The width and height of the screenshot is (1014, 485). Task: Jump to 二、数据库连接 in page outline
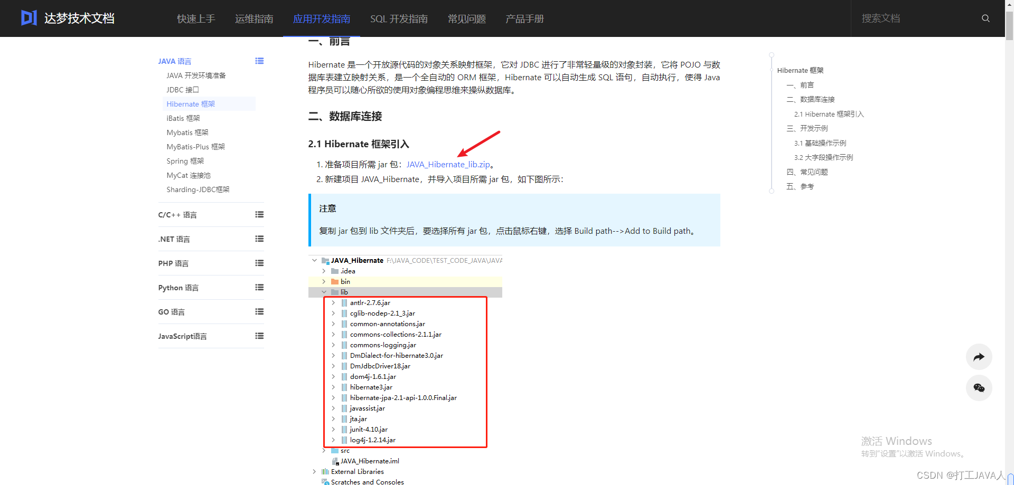811,99
